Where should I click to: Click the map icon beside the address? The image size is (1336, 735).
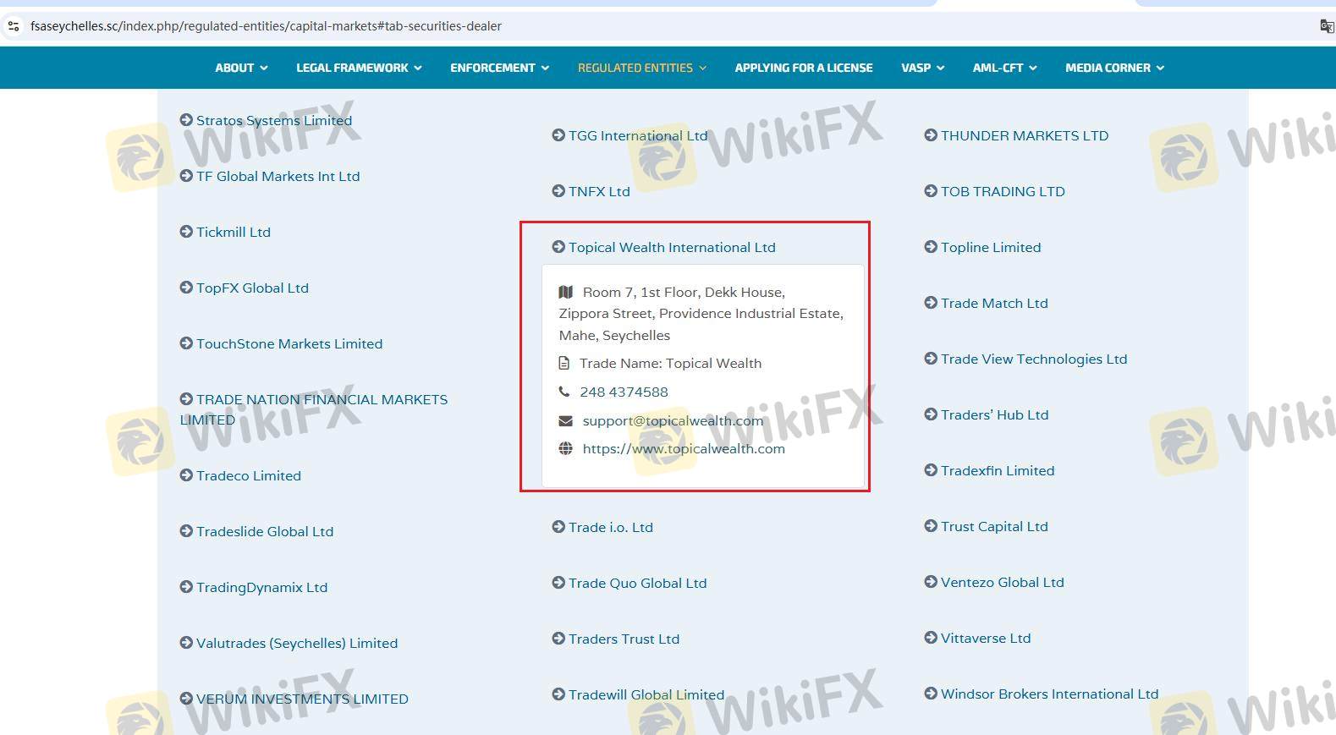pyautogui.click(x=566, y=292)
